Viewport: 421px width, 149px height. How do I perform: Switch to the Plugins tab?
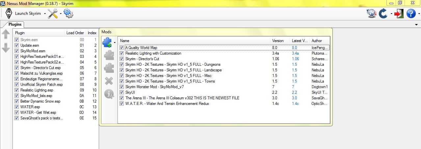pos(15,24)
